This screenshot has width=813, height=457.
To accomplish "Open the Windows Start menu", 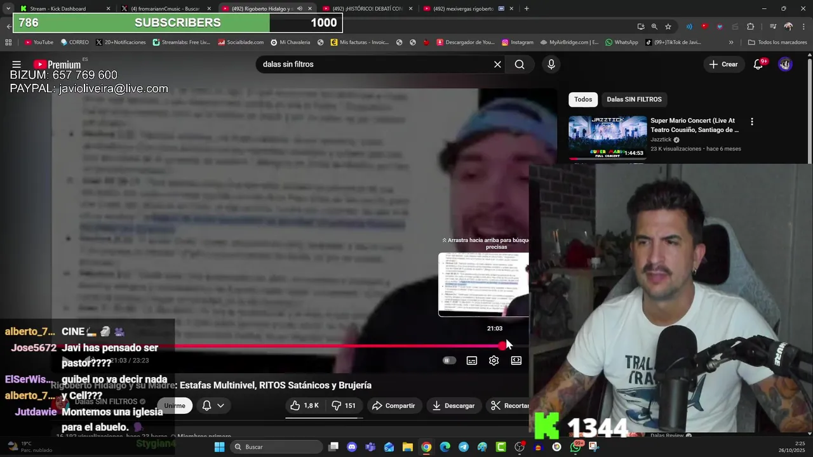I will (219, 447).
